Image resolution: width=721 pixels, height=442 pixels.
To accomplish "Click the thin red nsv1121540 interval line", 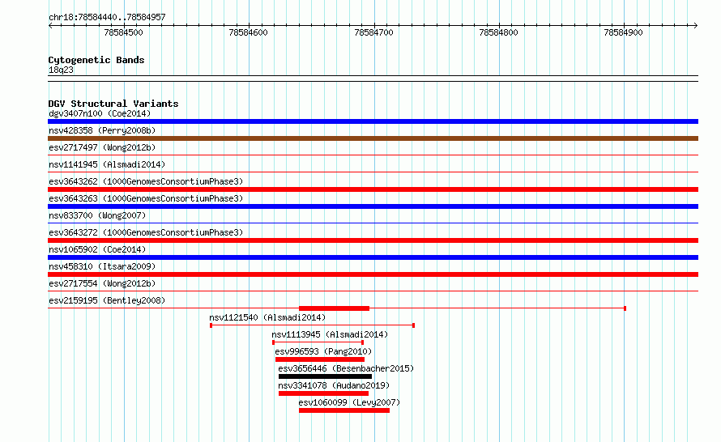I will 312,325.
